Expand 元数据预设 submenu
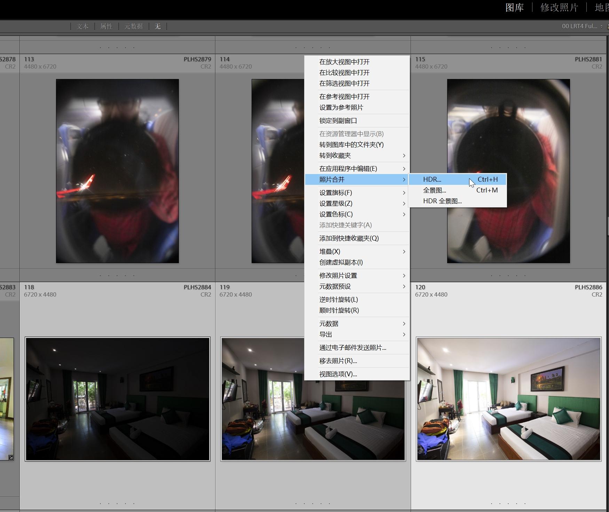609x512 pixels. [x=357, y=286]
